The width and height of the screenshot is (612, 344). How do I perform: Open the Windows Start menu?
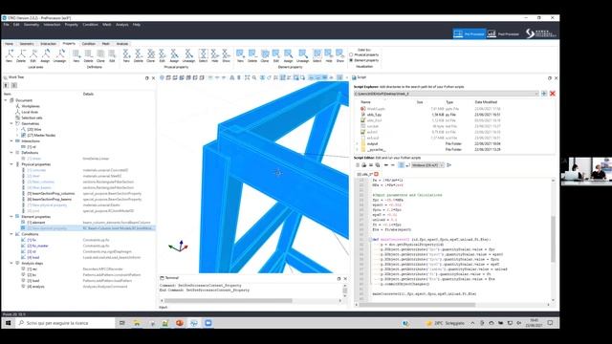(x=8, y=323)
